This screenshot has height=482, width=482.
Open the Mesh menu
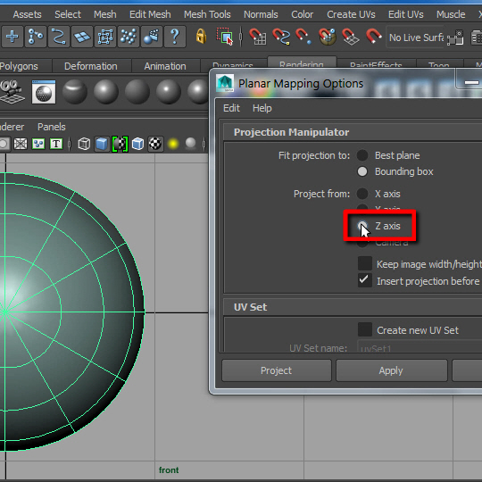(x=105, y=14)
